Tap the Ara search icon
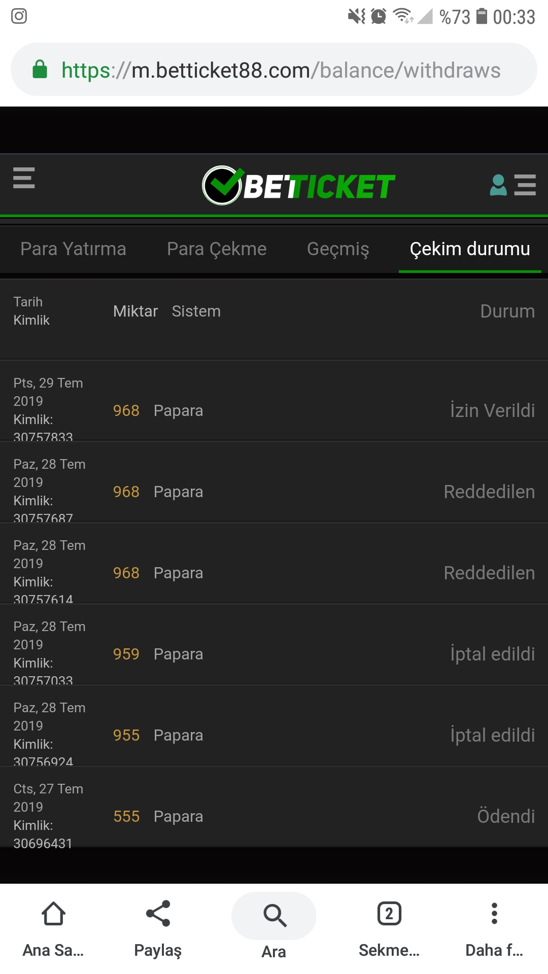The image size is (548, 974). click(x=274, y=916)
